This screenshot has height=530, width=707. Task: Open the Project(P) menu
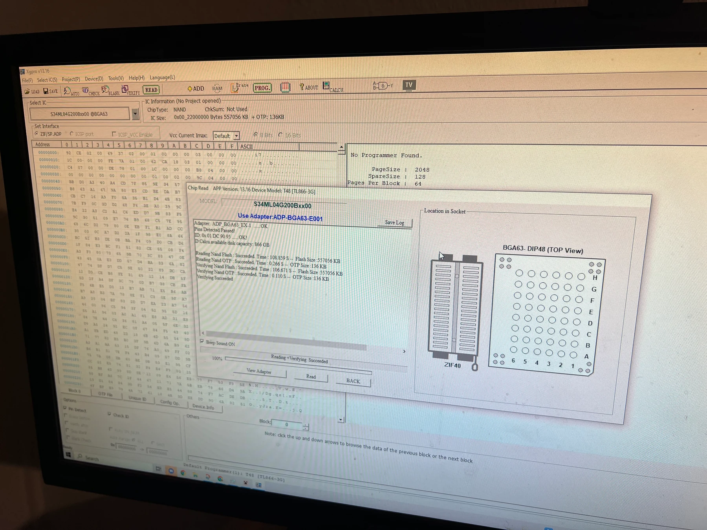point(71,79)
